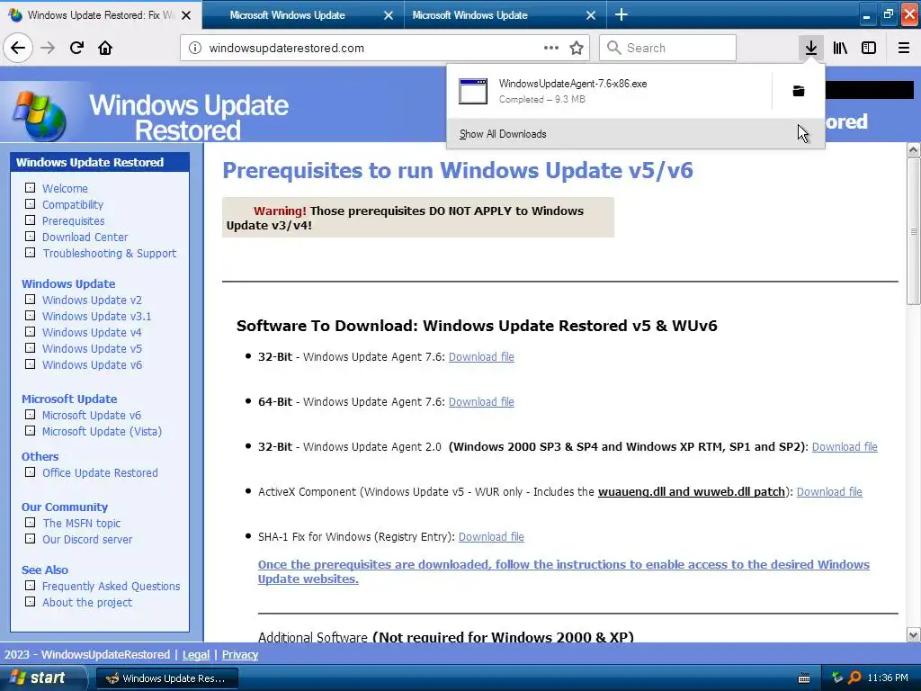Follow the instructions link after prerequisites
The width and height of the screenshot is (921, 691).
click(564, 571)
